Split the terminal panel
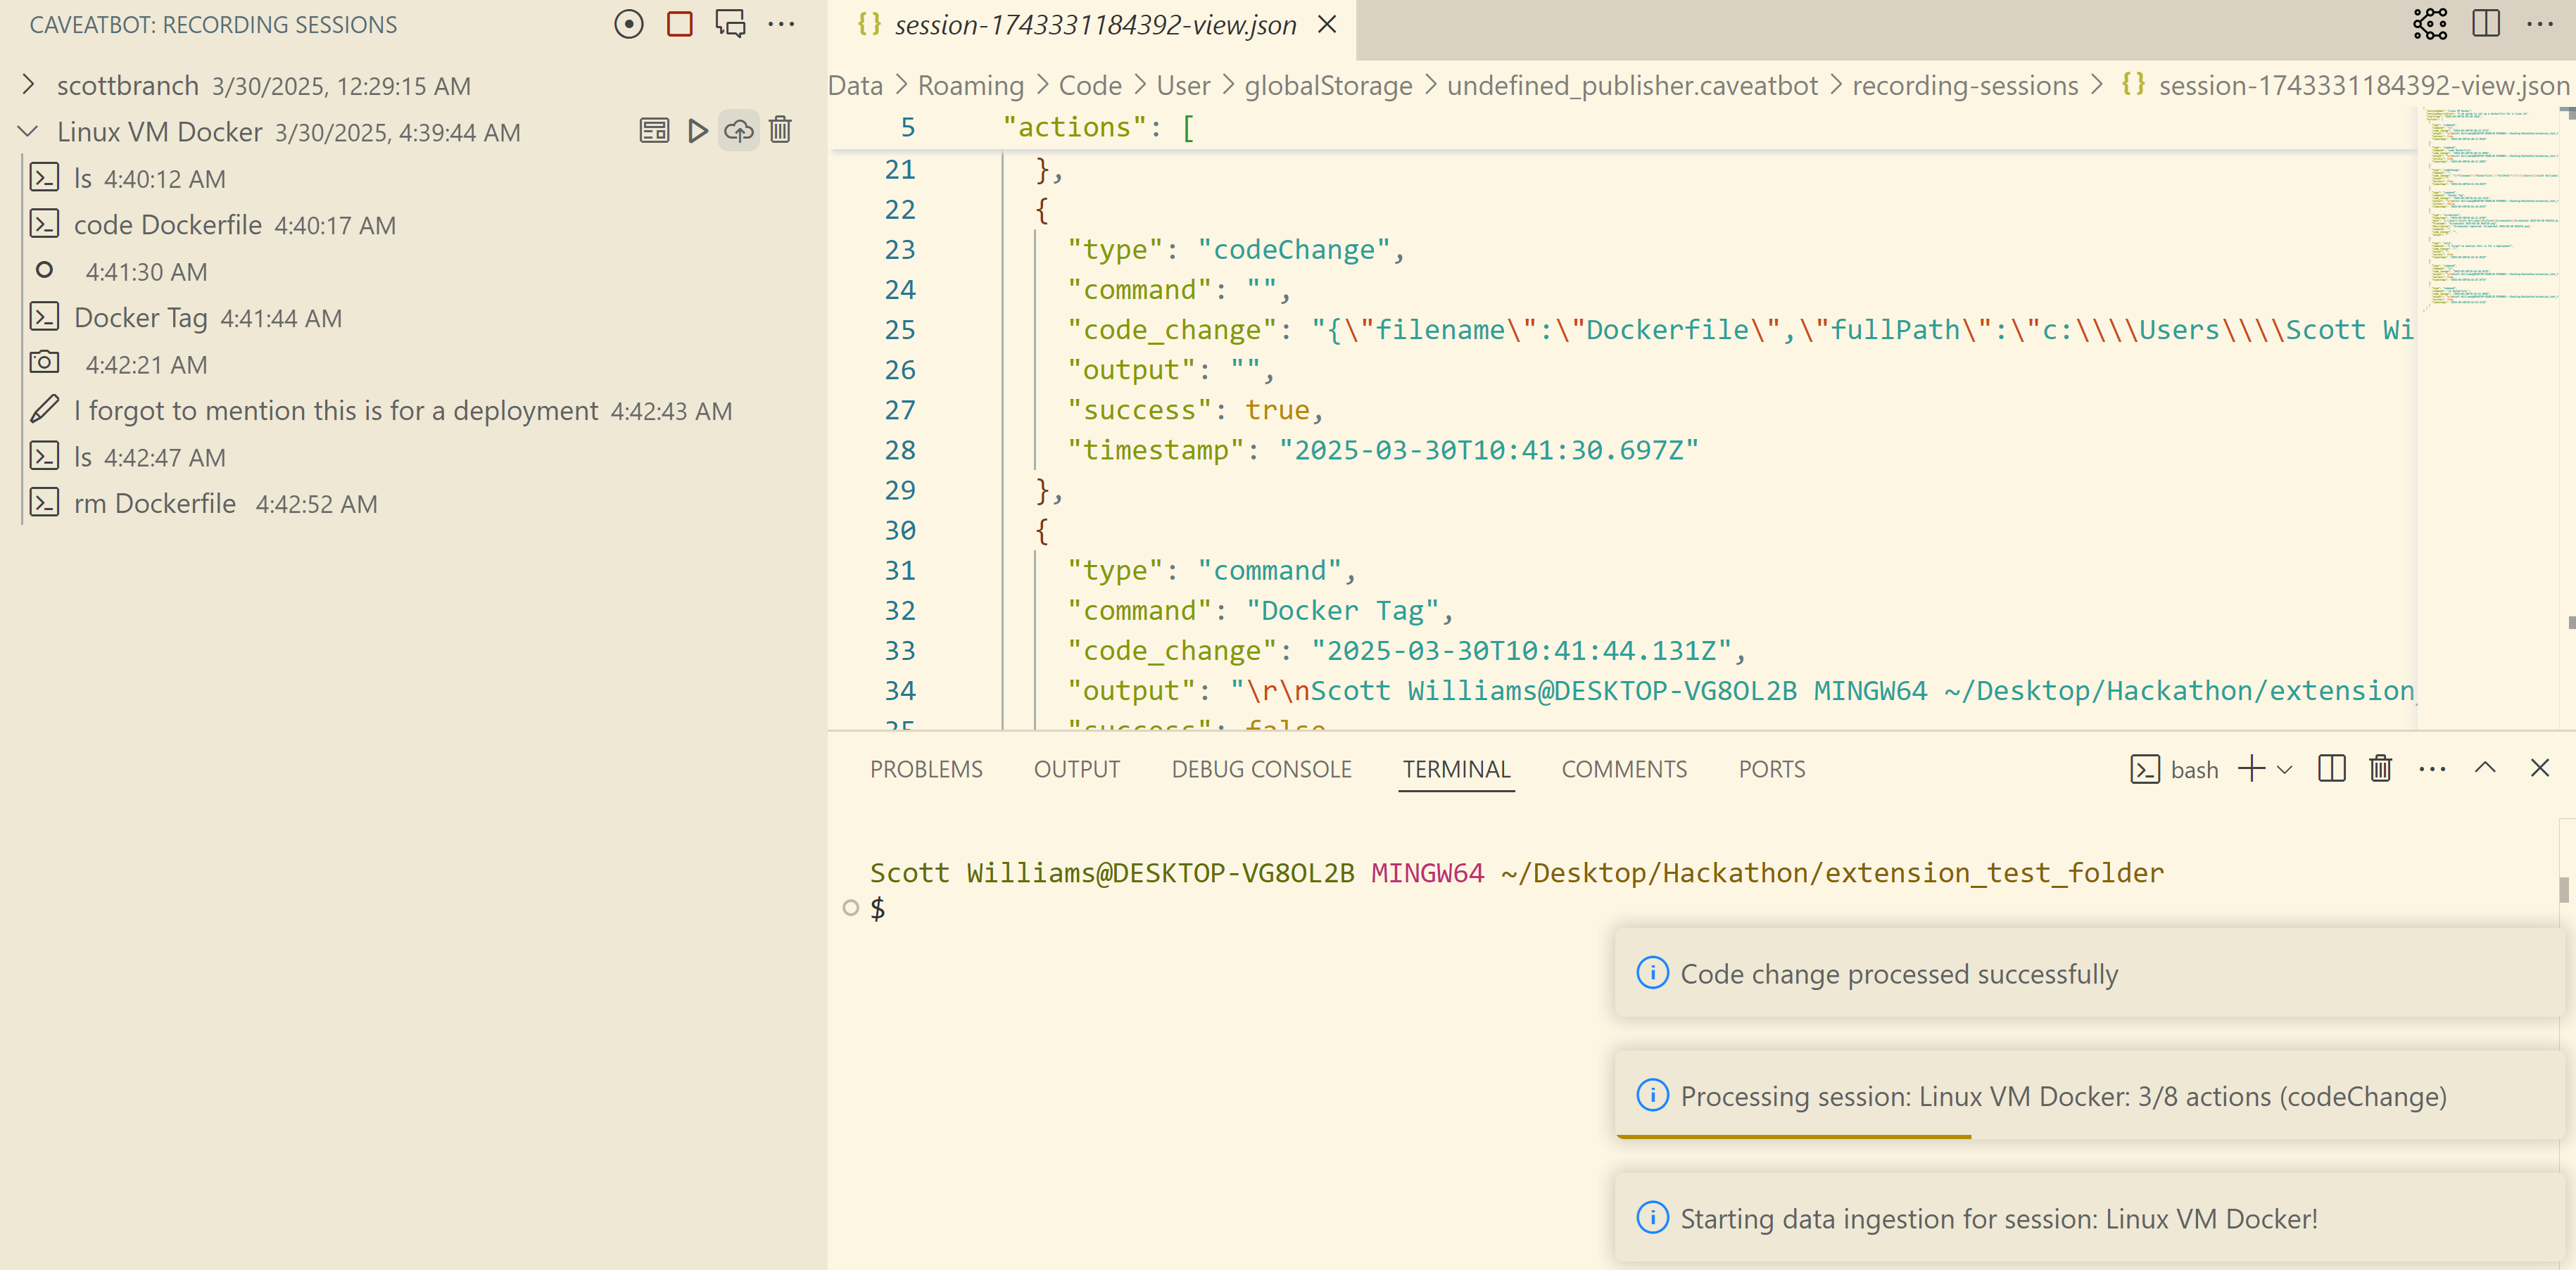Image resolution: width=2576 pixels, height=1270 pixels. tap(2331, 768)
